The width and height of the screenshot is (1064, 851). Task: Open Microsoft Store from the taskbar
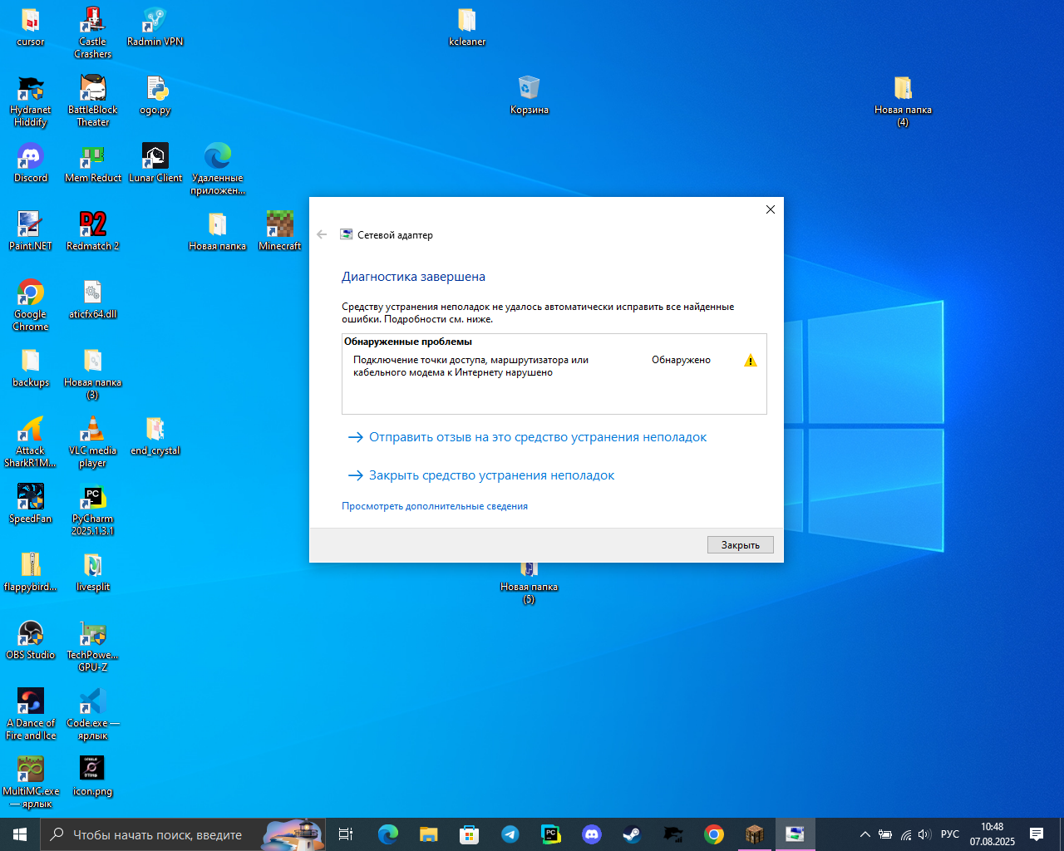[x=469, y=834]
